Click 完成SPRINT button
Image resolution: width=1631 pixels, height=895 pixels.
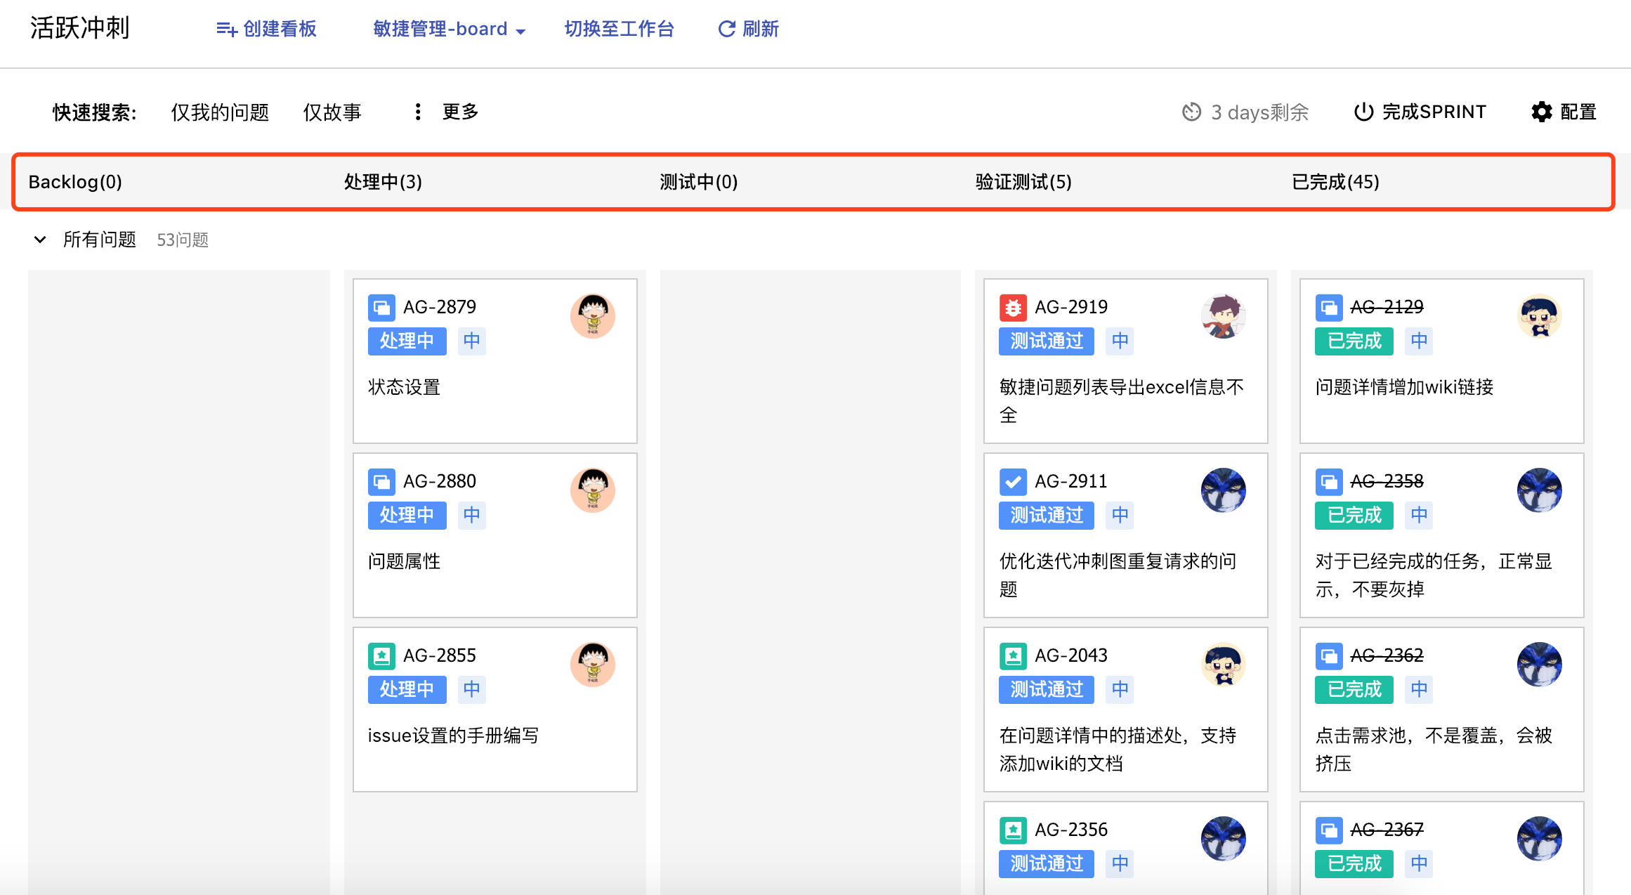[1420, 112]
